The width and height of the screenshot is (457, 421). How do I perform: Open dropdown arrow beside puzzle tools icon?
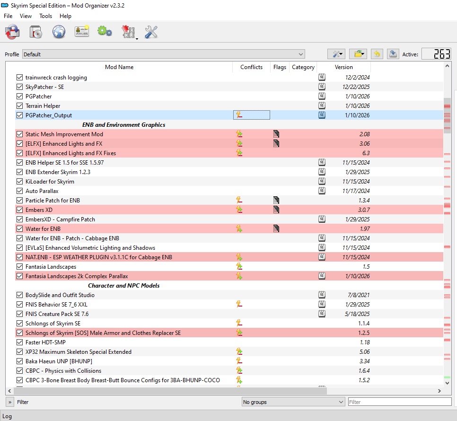pos(137,39)
